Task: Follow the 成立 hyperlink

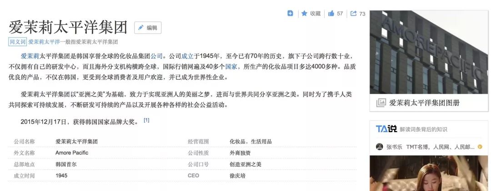Action: [187, 57]
